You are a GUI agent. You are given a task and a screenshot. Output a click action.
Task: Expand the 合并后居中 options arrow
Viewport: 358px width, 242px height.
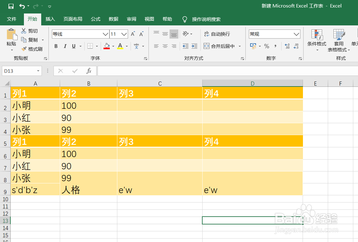(240, 46)
